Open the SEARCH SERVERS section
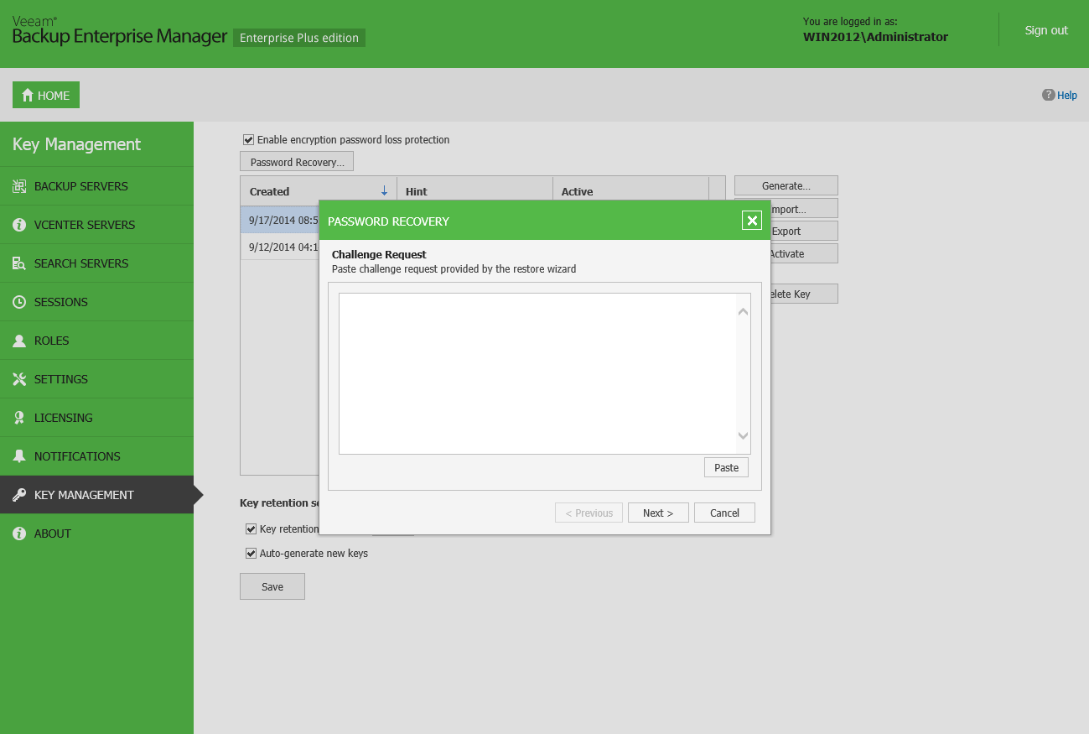This screenshot has height=734, width=1089. [x=96, y=263]
